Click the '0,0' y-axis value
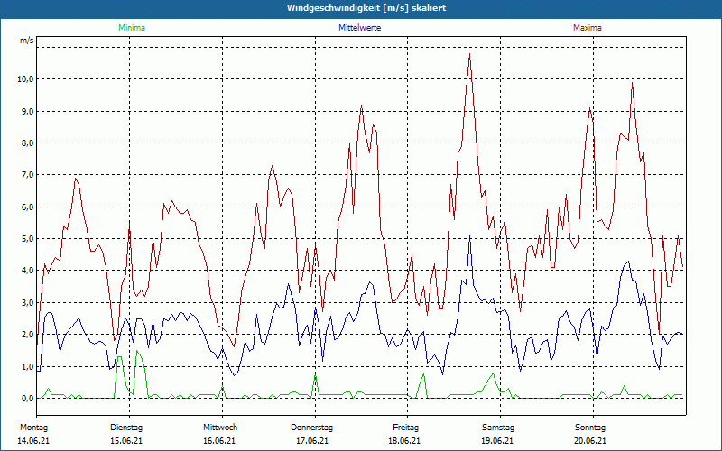The width and height of the screenshot is (722, 451). coord(28,399)
